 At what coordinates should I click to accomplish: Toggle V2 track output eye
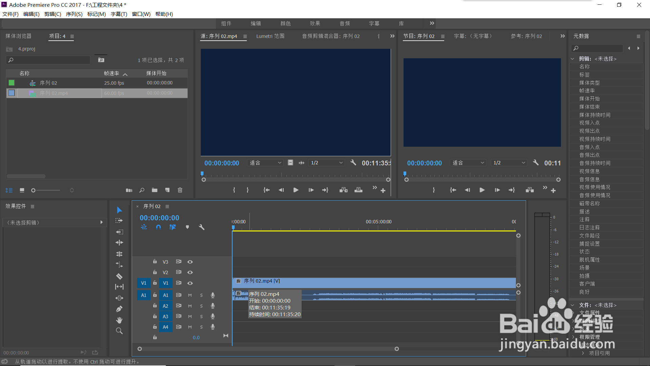pyautogui.click(x=190, y=272)
